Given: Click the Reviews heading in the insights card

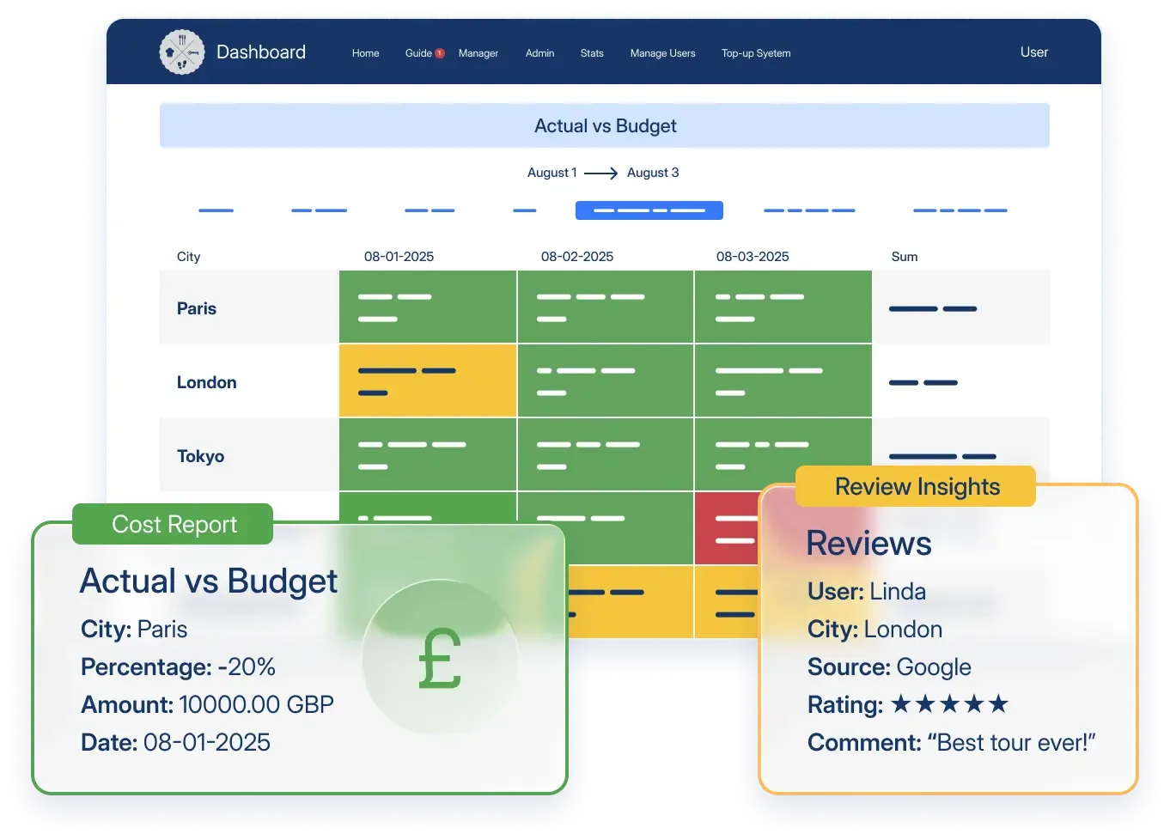Looking at the screenshot, I should point(868,544).
